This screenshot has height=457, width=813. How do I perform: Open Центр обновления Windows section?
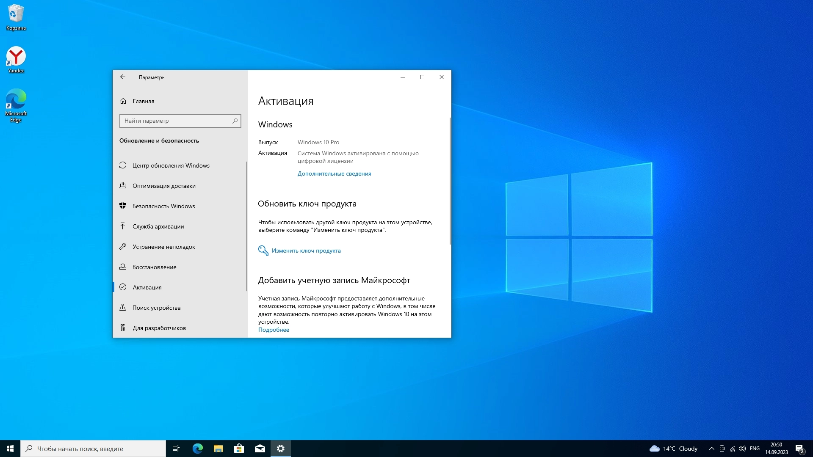tap(171, 165)
